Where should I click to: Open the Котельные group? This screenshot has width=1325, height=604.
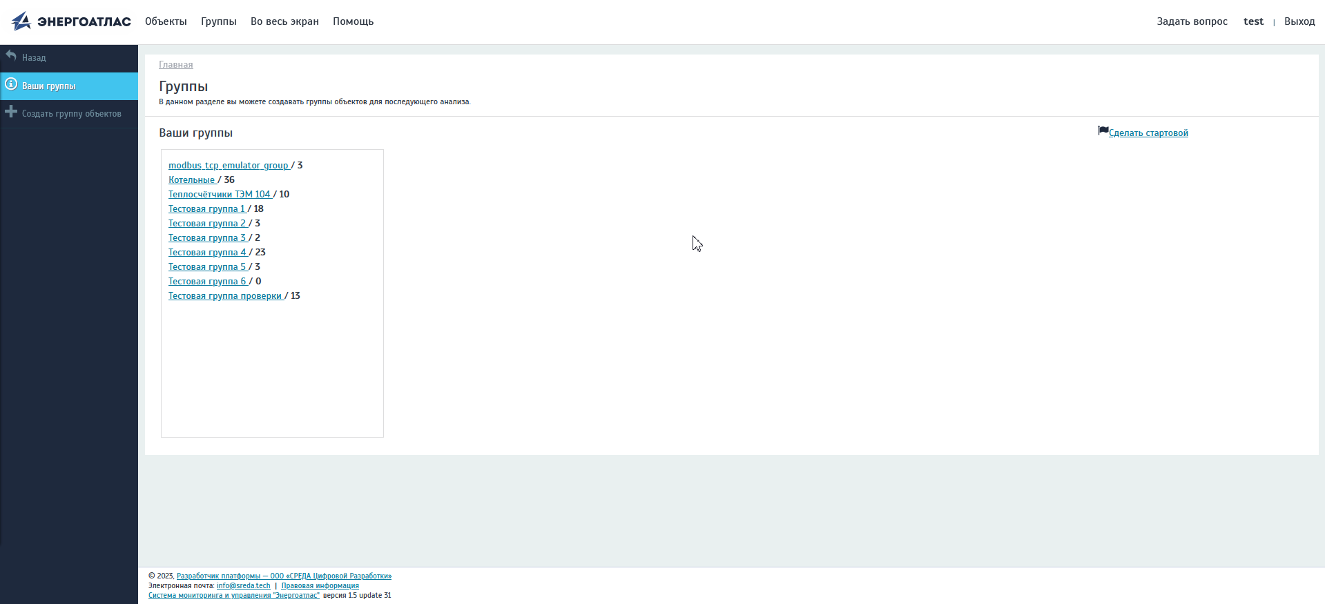click(x=192, y=180)
